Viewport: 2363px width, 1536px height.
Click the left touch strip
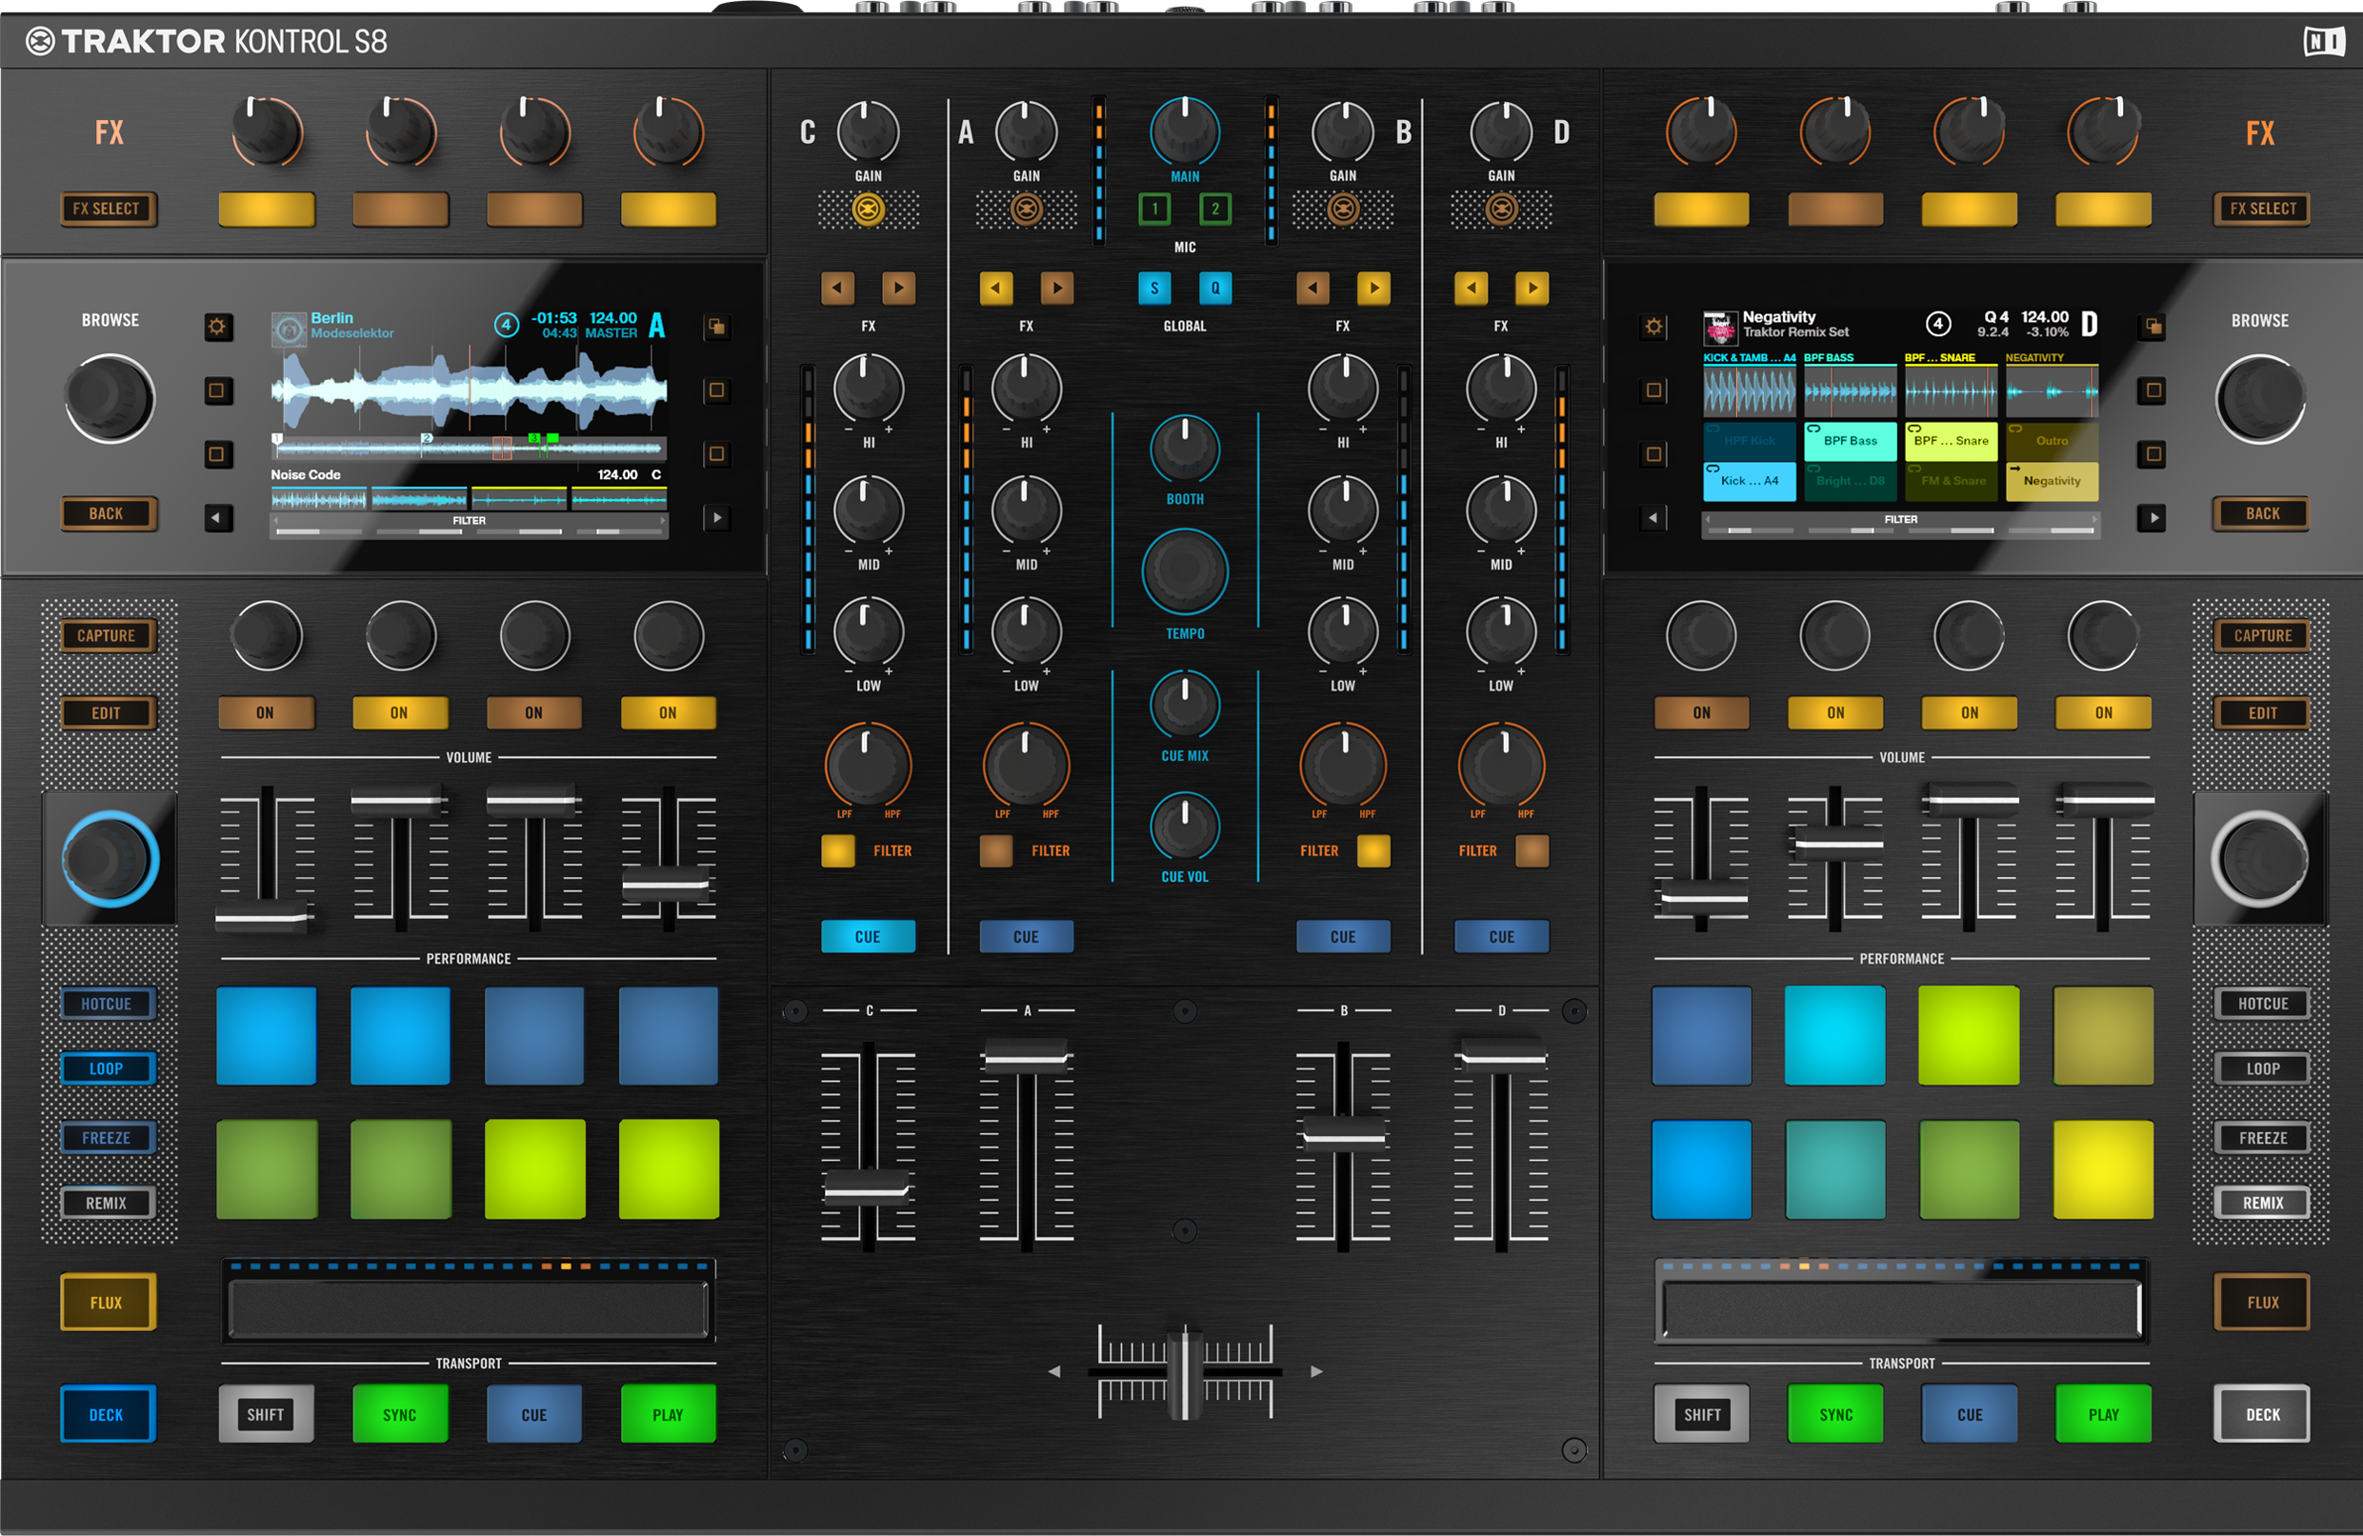468,1310
